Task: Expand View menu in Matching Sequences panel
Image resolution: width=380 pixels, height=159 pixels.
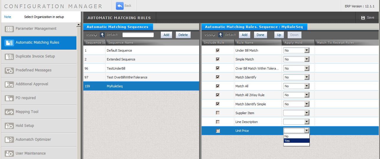Action: (91, 35)
